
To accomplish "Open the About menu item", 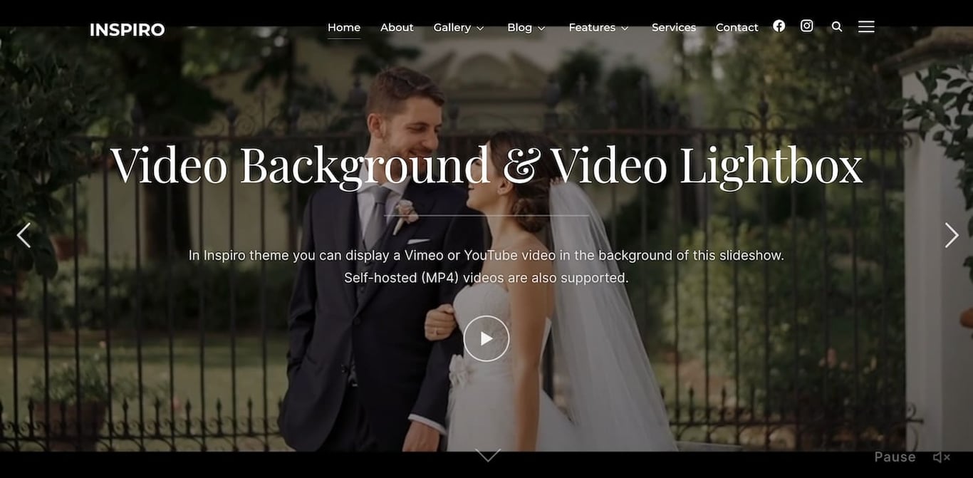I will coord(397,27).
